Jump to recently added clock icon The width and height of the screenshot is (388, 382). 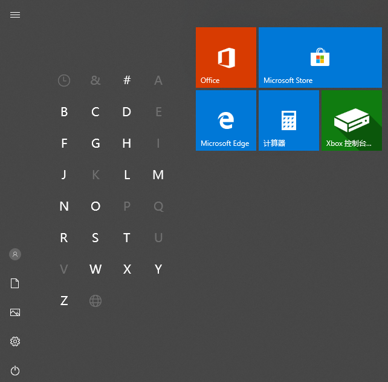click(x=64, y=80)
